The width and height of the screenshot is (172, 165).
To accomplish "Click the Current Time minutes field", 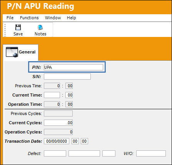I will point(69,95).
